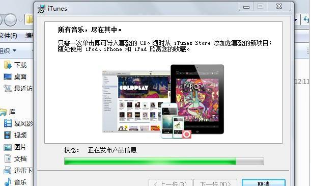Viewport: 311px width, 186px height.
Task: Open the 音乐 music library icon
Action: 8,182
